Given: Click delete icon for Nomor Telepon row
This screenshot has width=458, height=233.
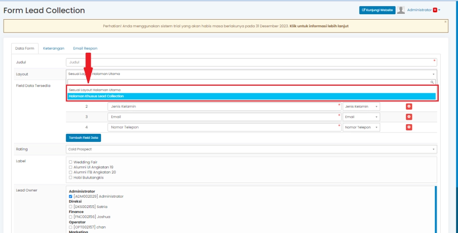Looking at the screenshot, I should [x=409, y=127].
